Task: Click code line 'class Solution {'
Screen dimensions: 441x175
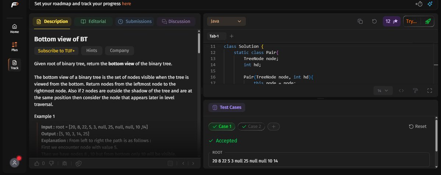Action: point(243,46)
